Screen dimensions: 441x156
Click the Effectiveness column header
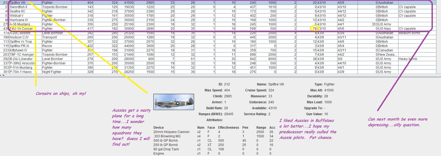tap(228, 128)
